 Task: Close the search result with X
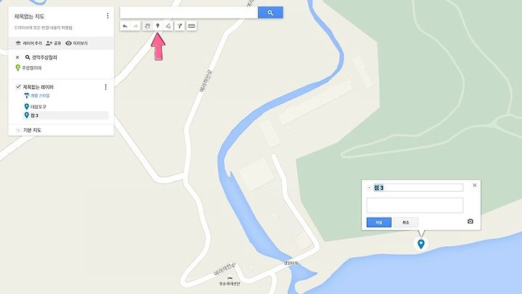(17, 57)
